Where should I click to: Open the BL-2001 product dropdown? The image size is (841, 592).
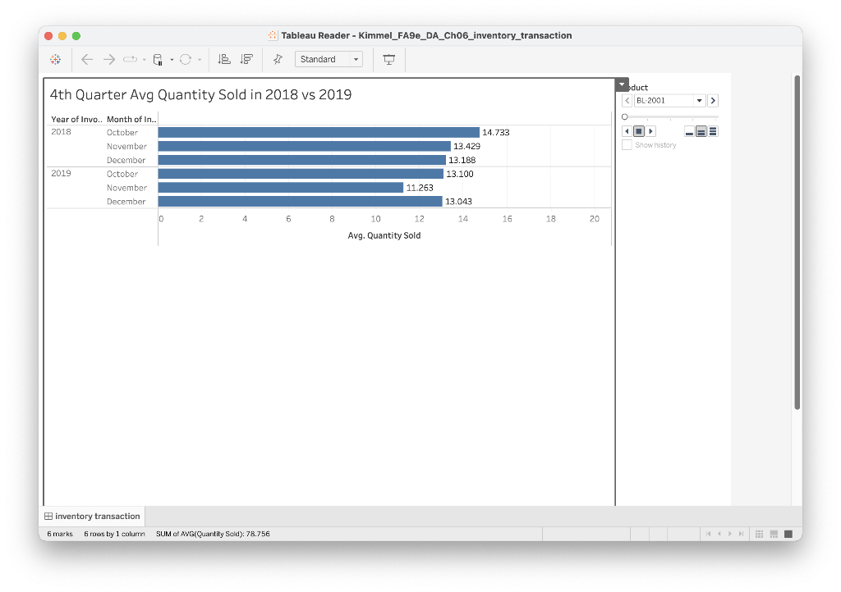coord(670,101)
